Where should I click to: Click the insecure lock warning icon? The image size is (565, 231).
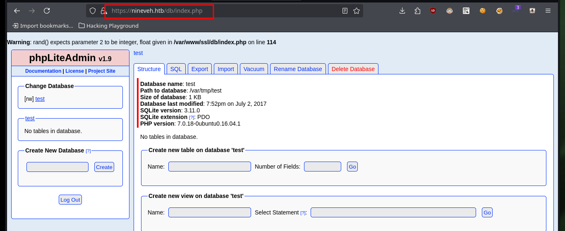click(103, 11)
